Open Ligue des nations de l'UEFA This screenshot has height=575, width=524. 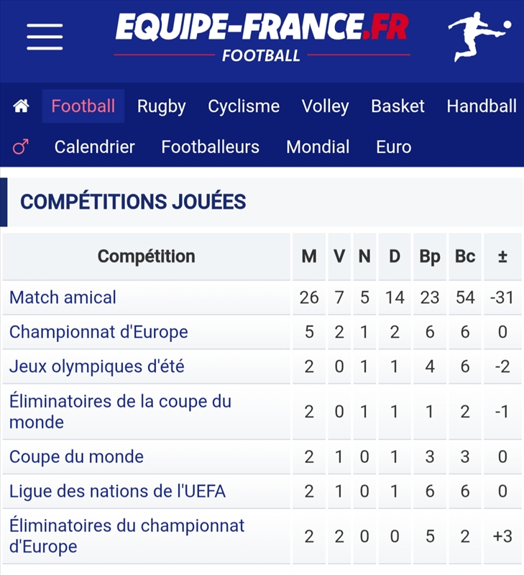[117, 491]
